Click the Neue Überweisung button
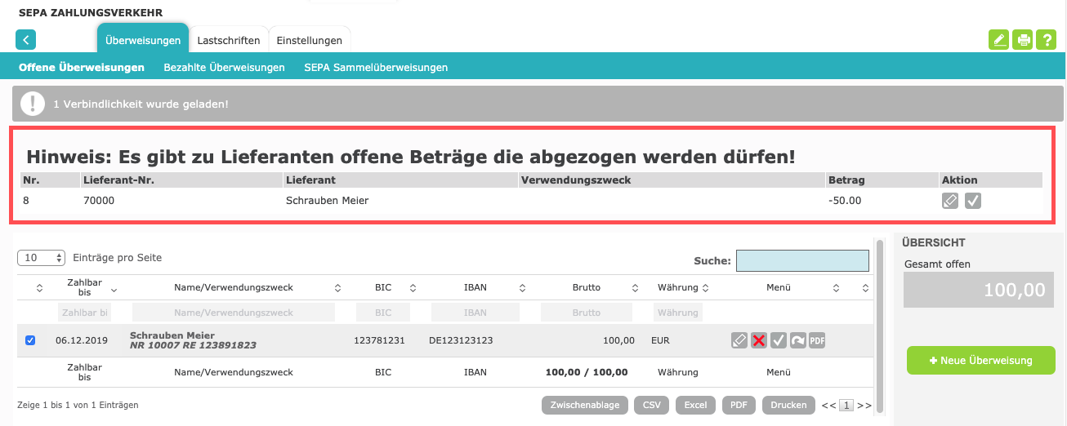The height and width of the screenshot is (426, 1067). point(980,360)
